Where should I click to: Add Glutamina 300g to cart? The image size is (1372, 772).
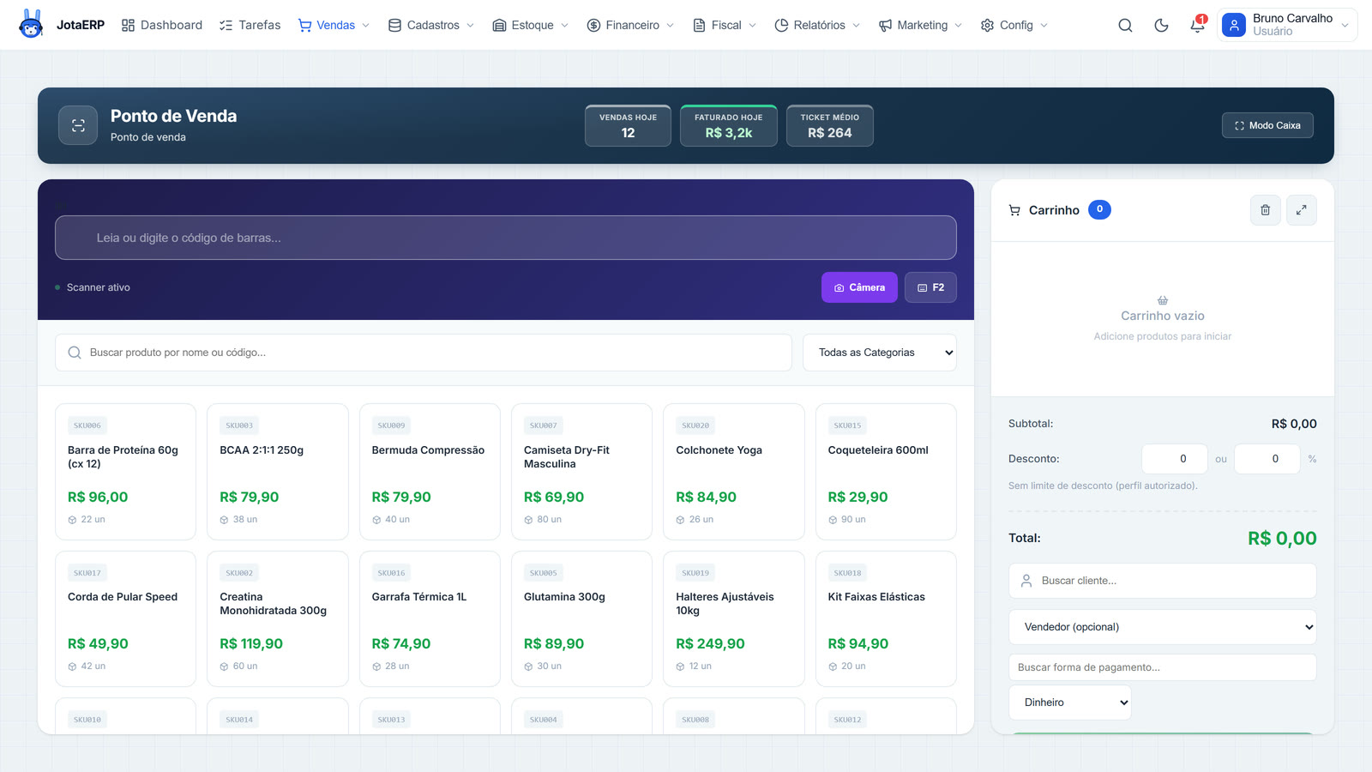tap(581, 618)
